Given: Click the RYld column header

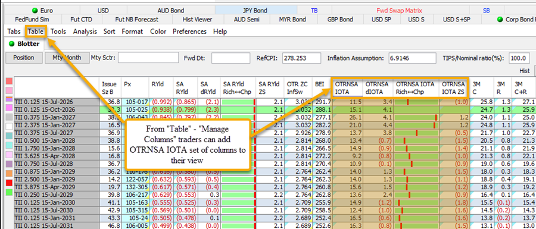Looking at the screenshot, I should click(161, 87).
